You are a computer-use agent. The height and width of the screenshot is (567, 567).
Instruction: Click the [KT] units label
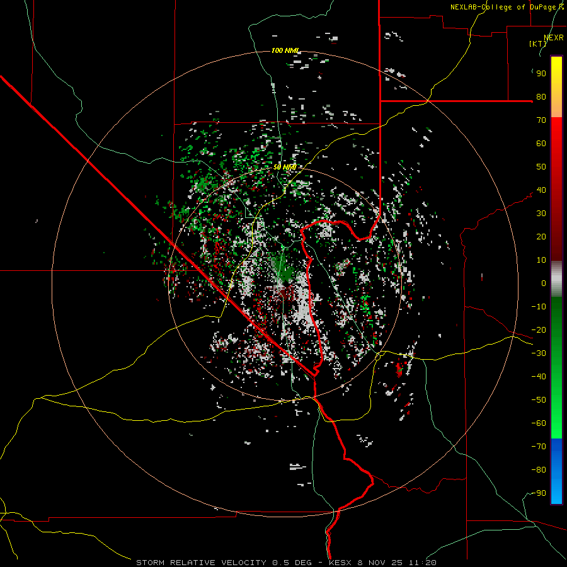coord(537,43)
